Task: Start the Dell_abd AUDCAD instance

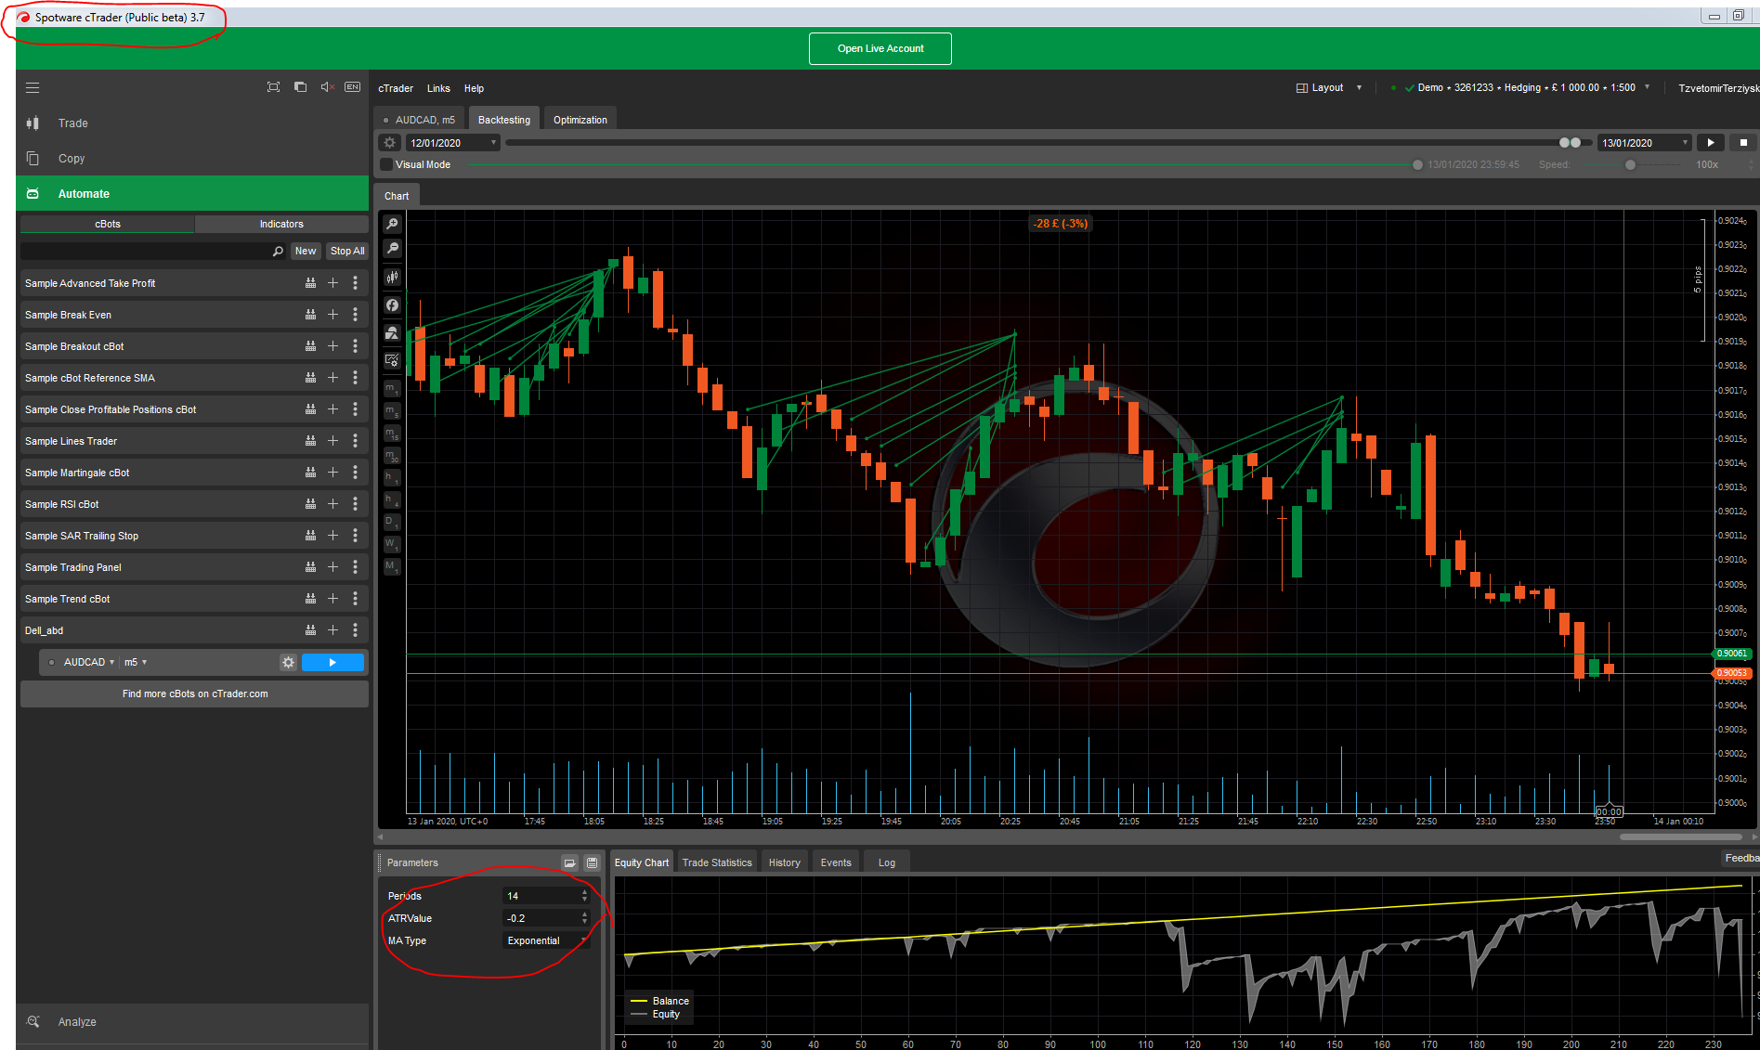Action: click(x=332, y=662)
